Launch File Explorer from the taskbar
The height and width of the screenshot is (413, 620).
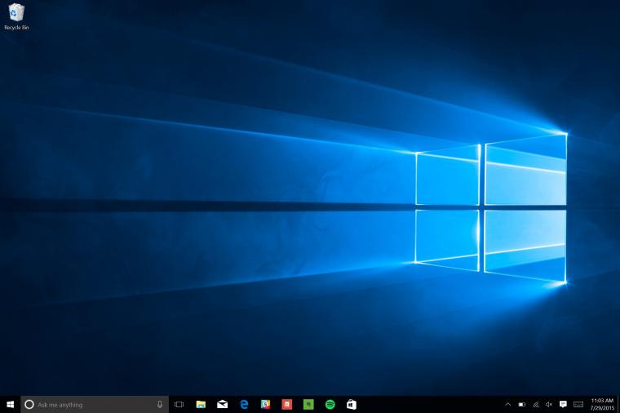201,404
